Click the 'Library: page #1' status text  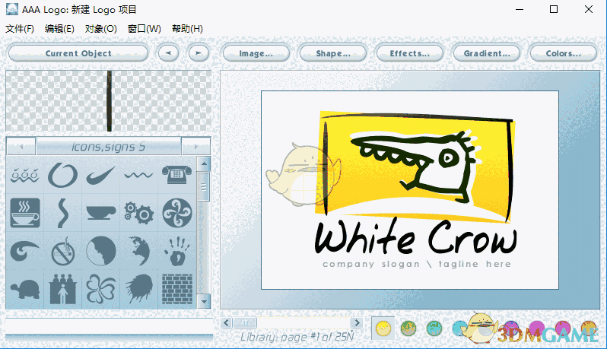[x=297, y=337]
